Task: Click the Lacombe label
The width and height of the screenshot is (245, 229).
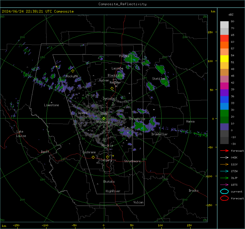Action: click(117, 68)
